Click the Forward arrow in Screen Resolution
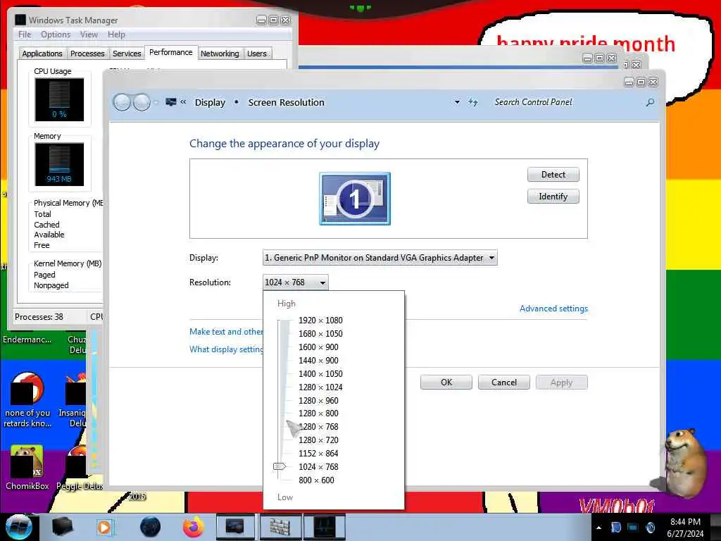 click(142, 102)
